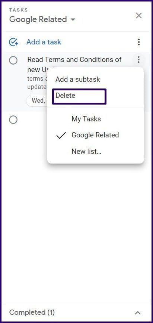Mark Read Terms and Conditions task complete
Screen dimensions: 153x323
pos(13,60)
